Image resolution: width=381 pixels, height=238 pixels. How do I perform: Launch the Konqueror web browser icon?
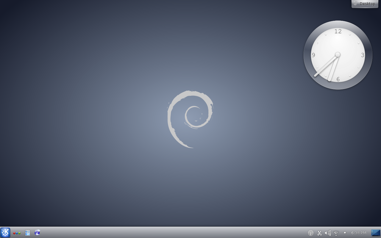(38, 233)
